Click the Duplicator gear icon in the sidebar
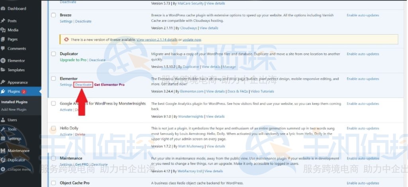The image size is (408, 187). 3,160
